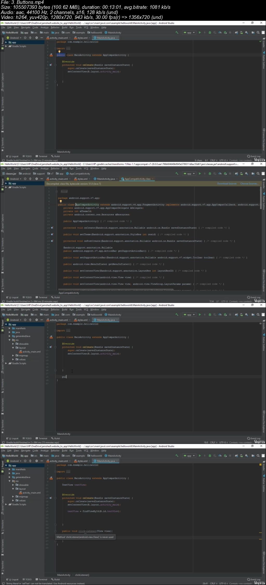Click the tool windows corner icon in the 'public'-highlighted frame's status bar
Image resolution: width=266 pixels, height=585 pixels.
(3, 160)
